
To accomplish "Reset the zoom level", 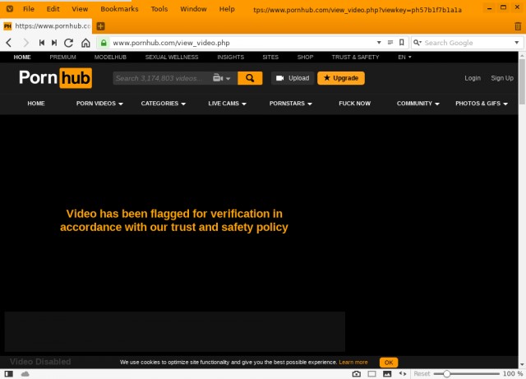I will [422, 373].
